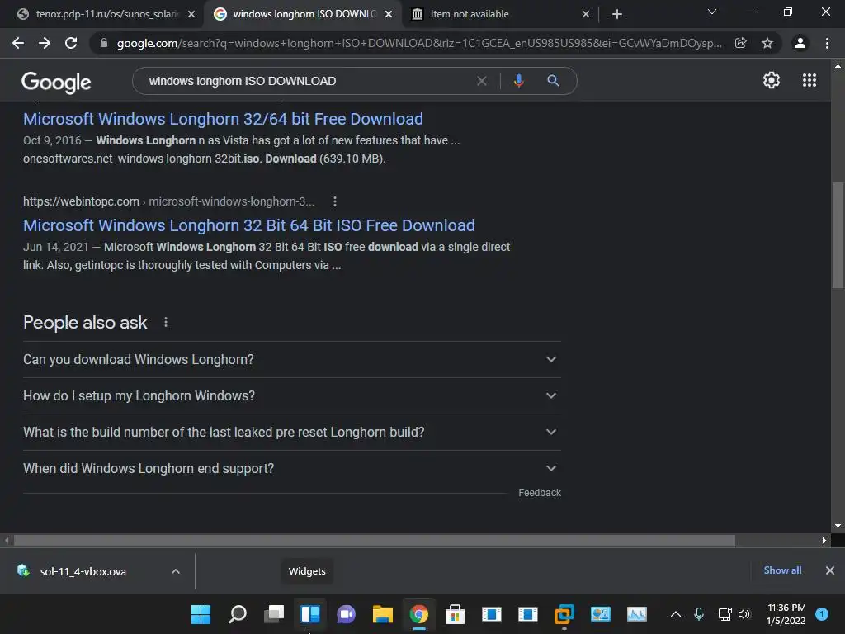Open Google quick settings gear

(x=772, y=80)
